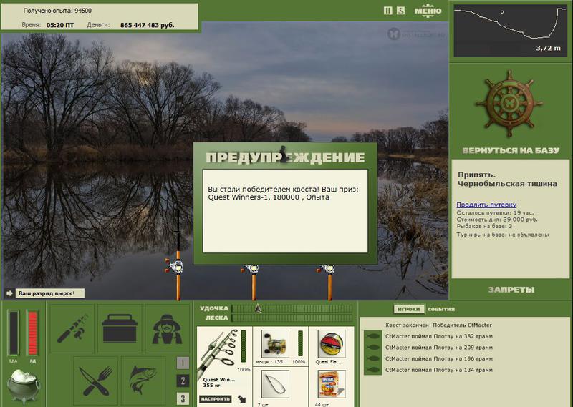Click the time value 05:20 ПТ
The height and width of the screenshot is (407, 573).
pyautogui.click(x=60, y=25)
